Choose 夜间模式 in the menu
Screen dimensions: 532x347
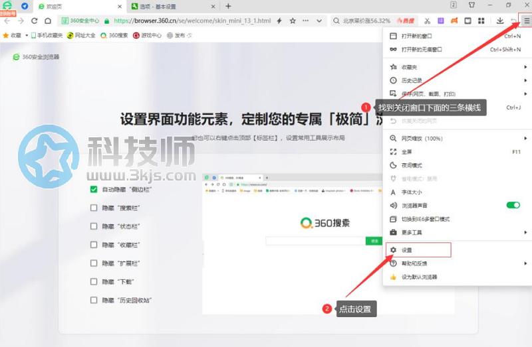[412, 165]
